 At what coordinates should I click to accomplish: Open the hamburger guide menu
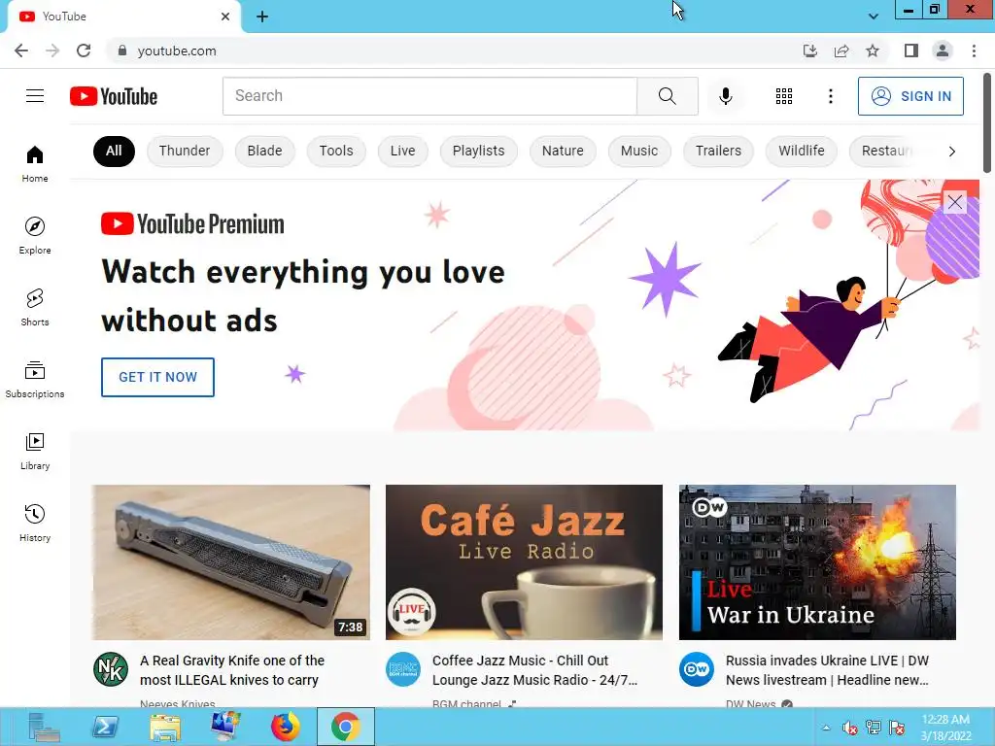click(35, 96)
